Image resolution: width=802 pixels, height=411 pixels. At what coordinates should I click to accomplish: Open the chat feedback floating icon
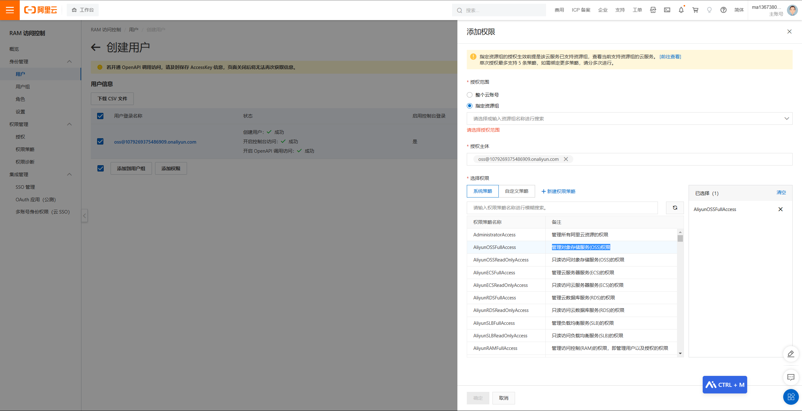(x=791, y=377)
